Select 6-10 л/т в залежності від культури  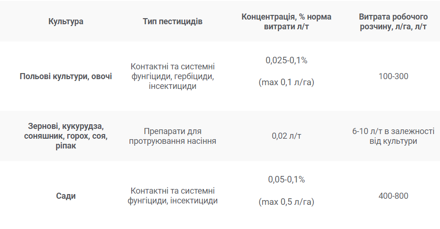point(393,136)
